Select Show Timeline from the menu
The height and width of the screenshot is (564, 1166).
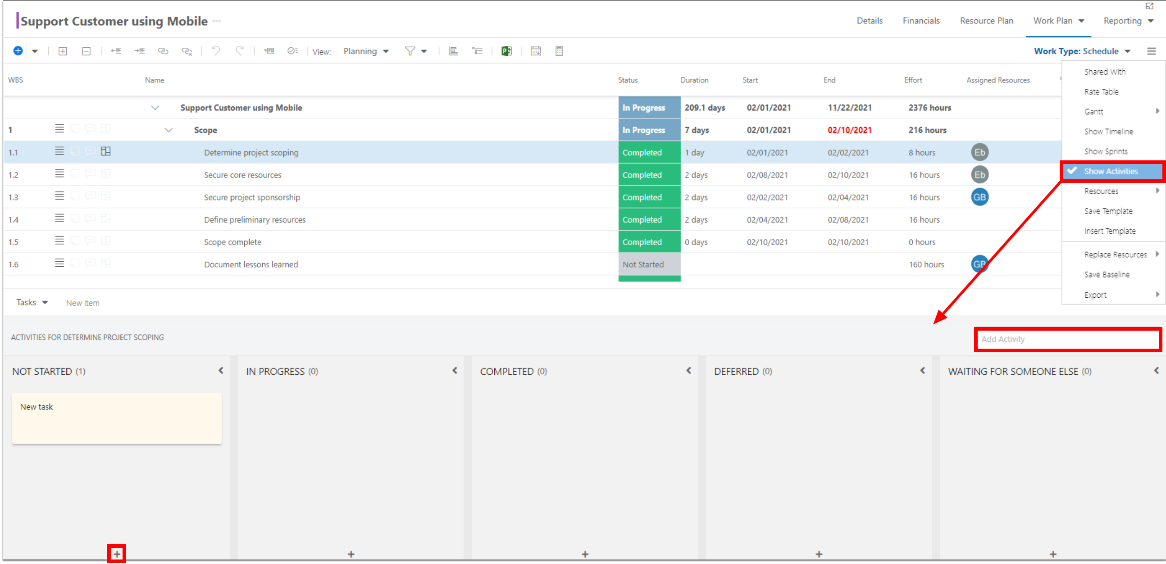point(1108,131)
